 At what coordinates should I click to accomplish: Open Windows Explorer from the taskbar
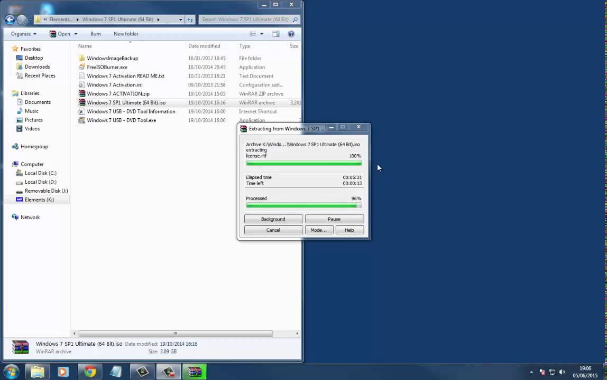tap(38, 372)
